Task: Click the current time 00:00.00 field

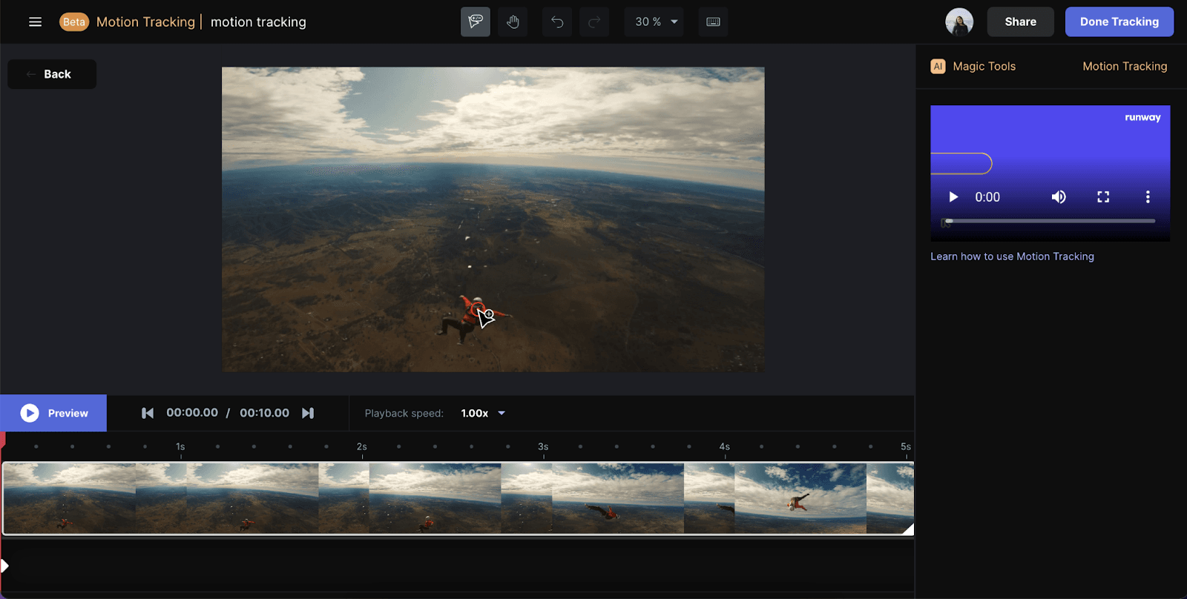Action: [x=192, y=413]
